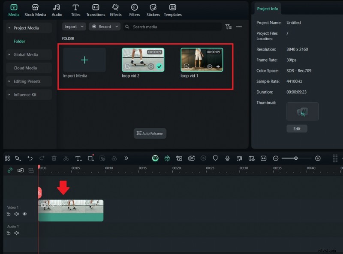Undo the last action
The image size is (343, 254).
point(30,158)
